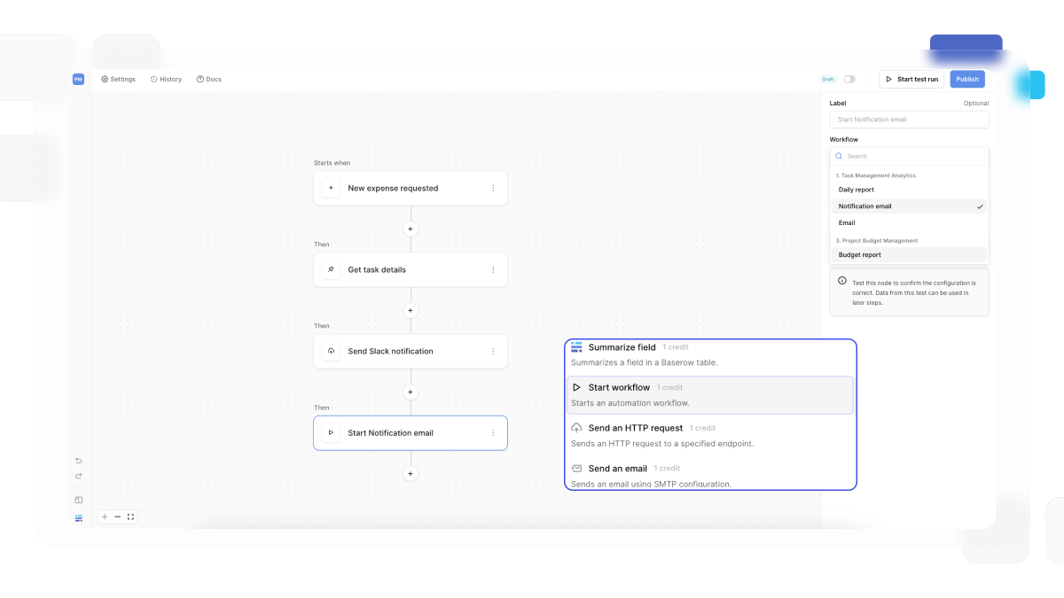Select Notification email workflow option
Viewport: 1064px width, 598px height.
tap(909, 206)
